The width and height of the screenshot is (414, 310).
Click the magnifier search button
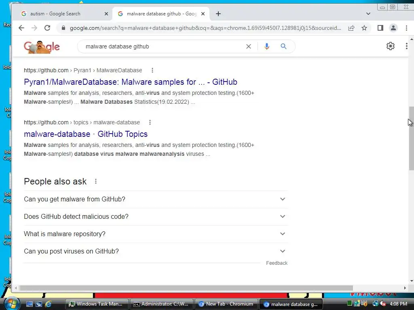pyautogui.click(x=283, y=46)
